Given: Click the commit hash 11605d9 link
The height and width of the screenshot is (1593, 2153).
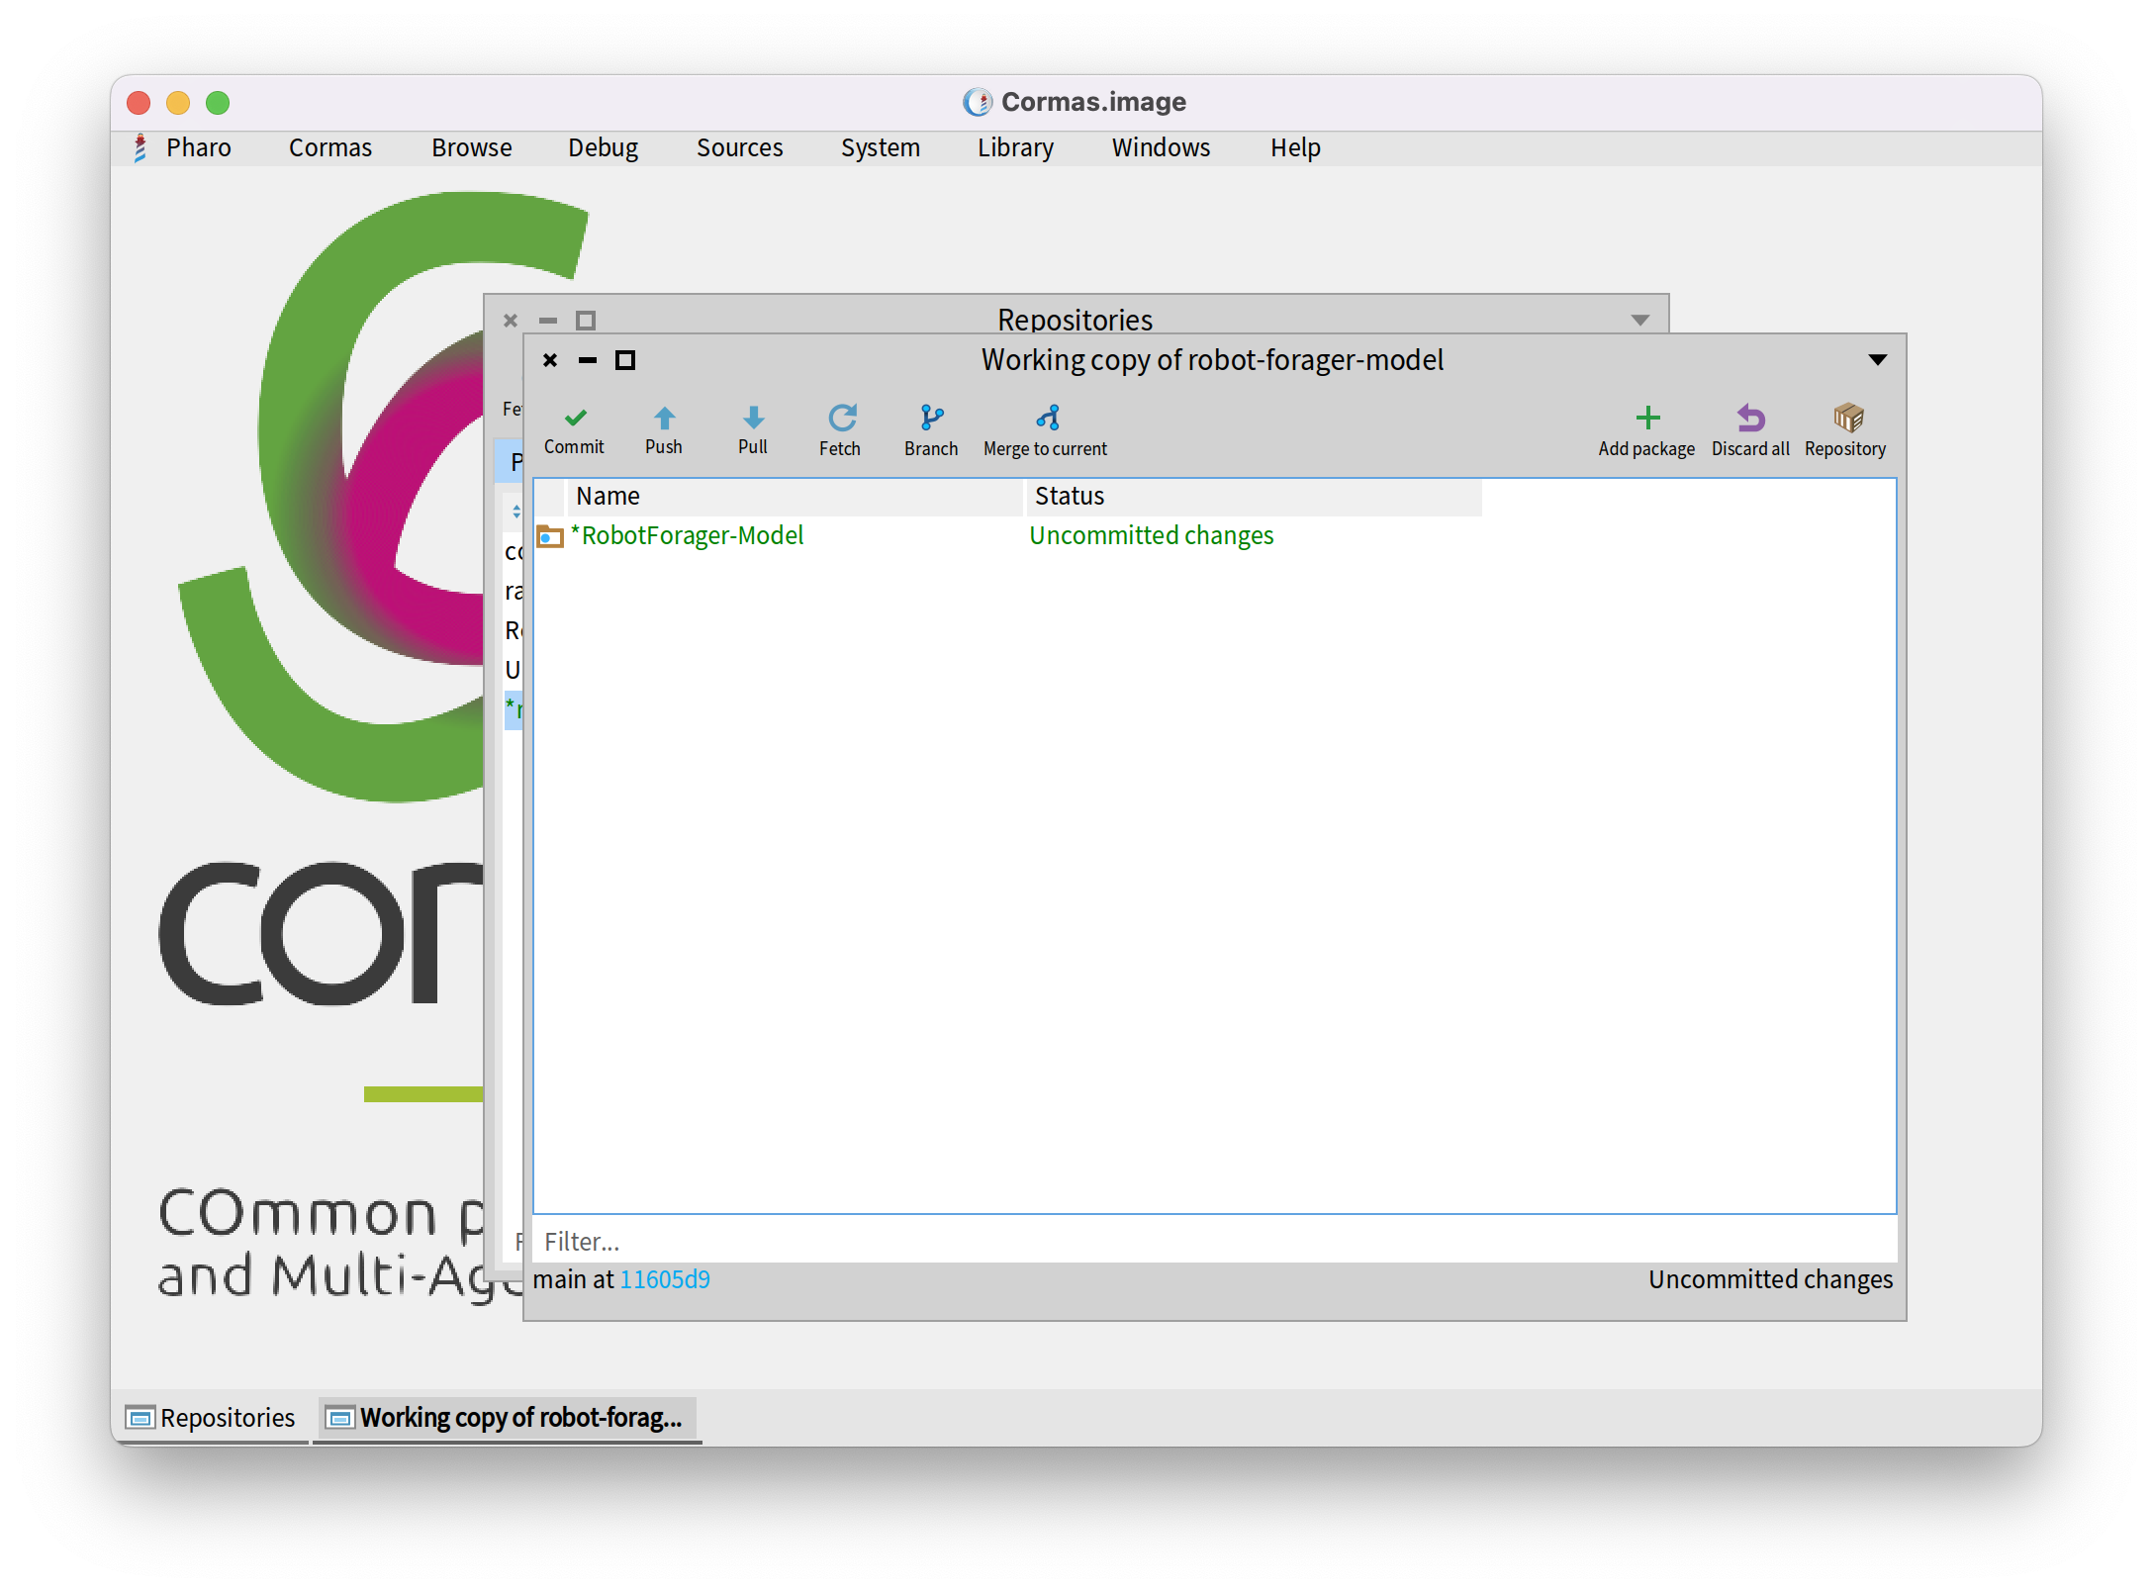Looking at the screenshot, I should coord(665,1280).
